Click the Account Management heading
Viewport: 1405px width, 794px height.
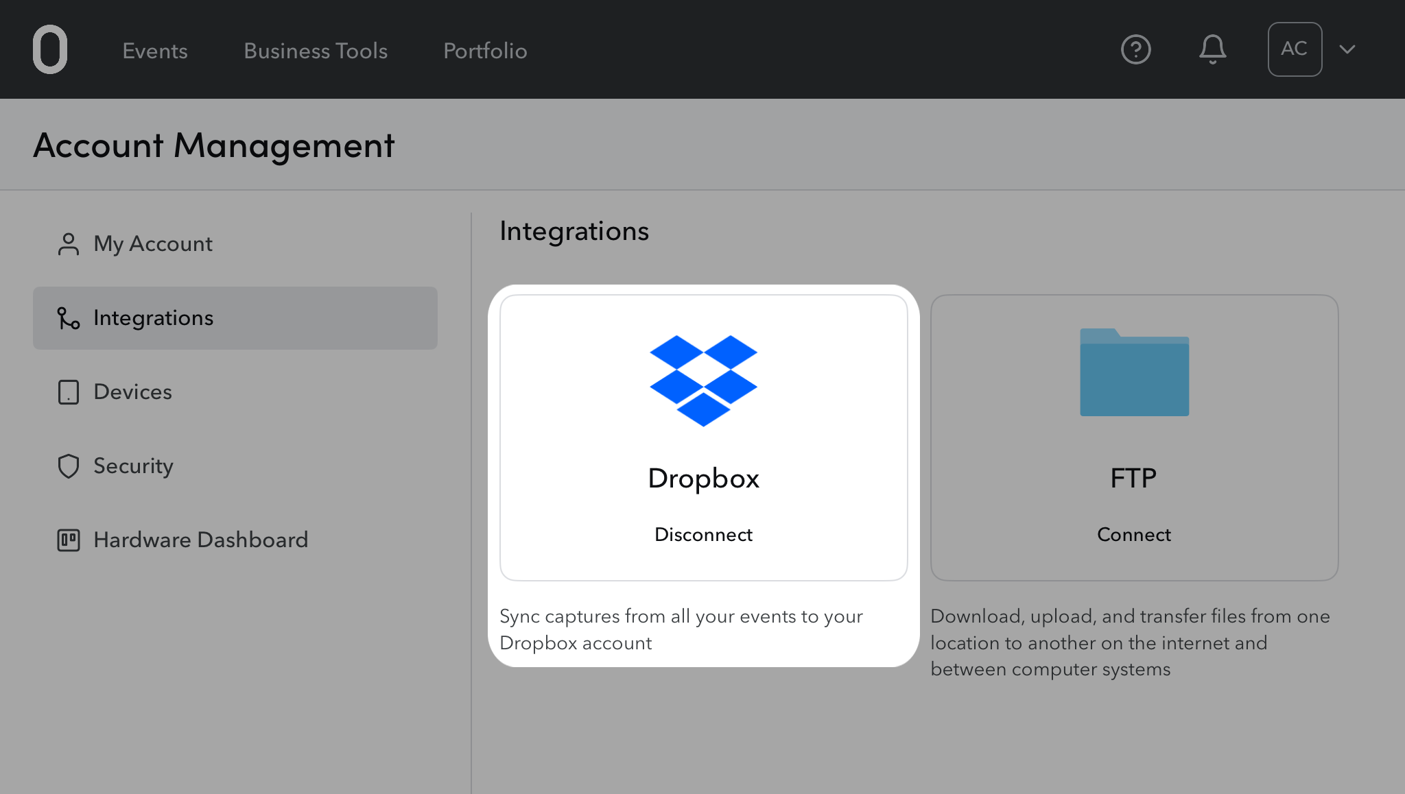click(x=214, y=145)
